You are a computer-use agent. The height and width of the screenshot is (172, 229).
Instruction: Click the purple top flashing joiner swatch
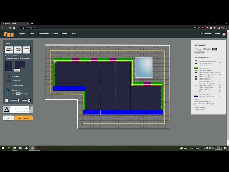click(x=196, y=77)
